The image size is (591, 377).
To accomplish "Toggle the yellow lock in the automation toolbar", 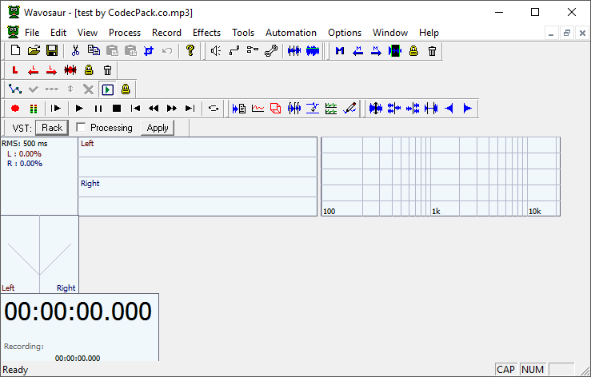I will [126, 89].
